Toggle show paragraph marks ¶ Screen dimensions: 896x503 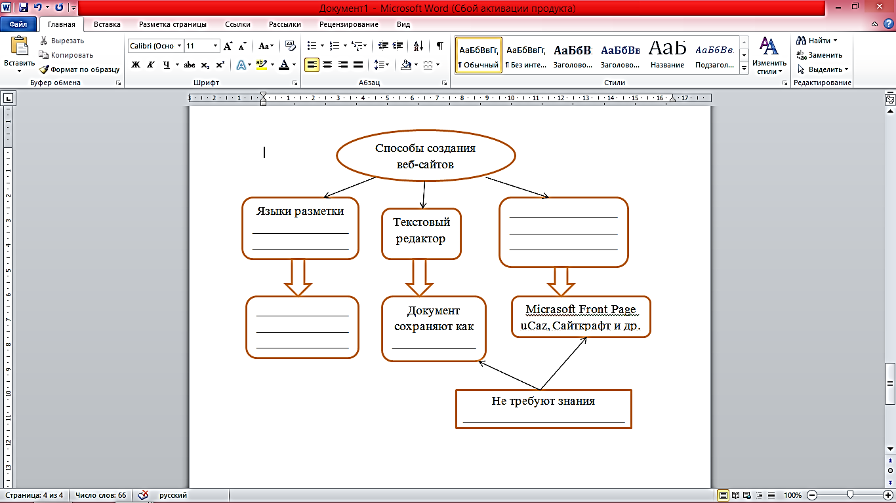tap(439, 46)
